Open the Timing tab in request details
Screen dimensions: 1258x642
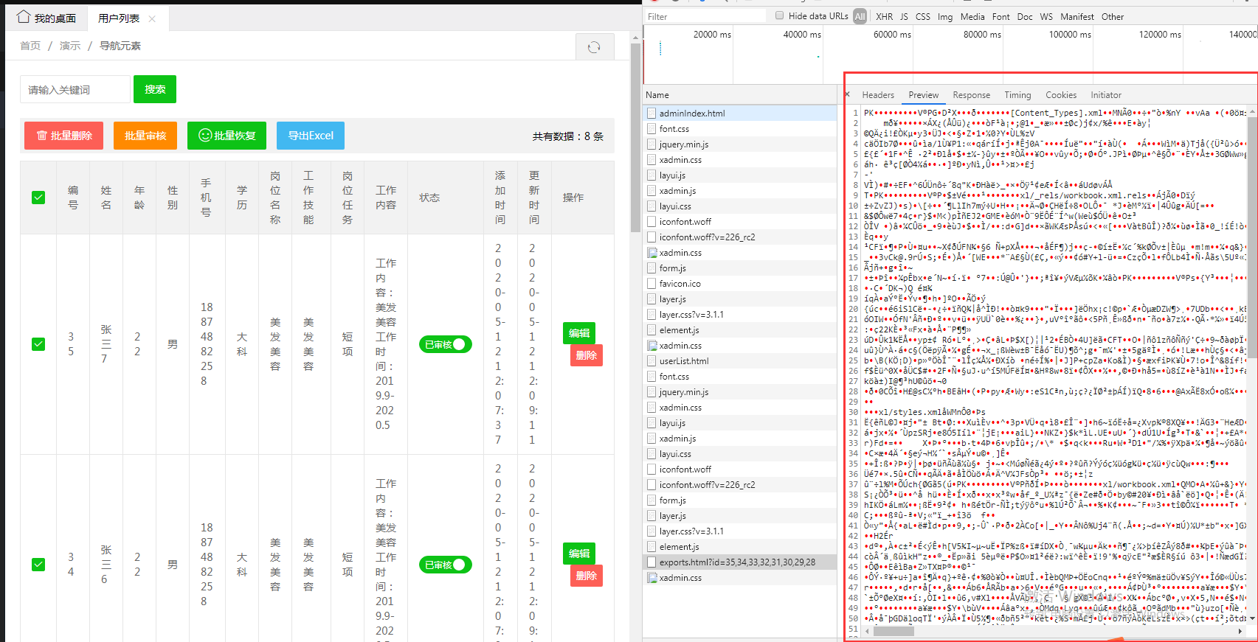click(x=1017, y=95)
